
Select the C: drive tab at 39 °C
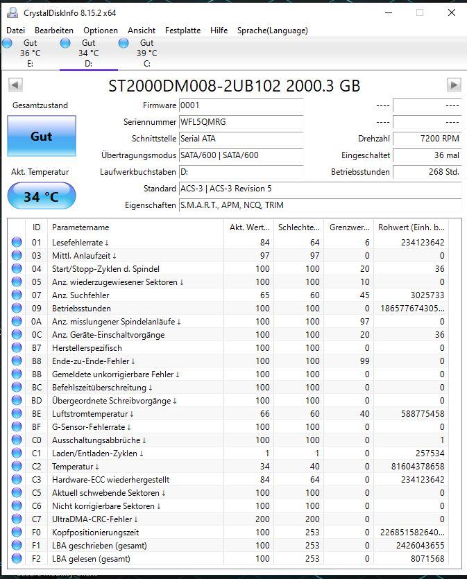coord(146,53)
